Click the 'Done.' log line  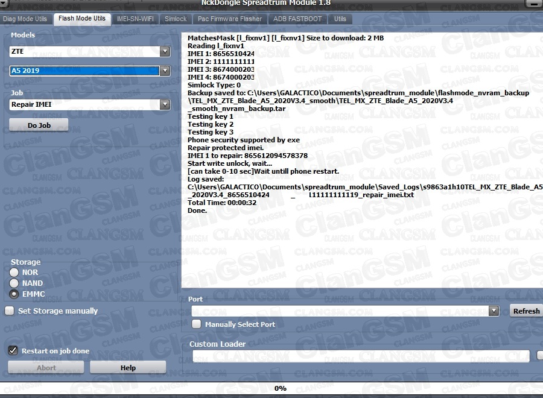197,210
